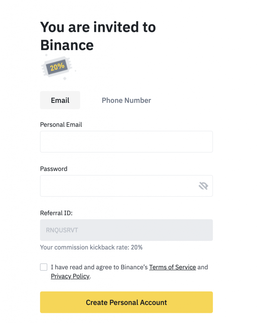Click the "You are invited to" heading line
257x323 pixels.
coord(98,27)
